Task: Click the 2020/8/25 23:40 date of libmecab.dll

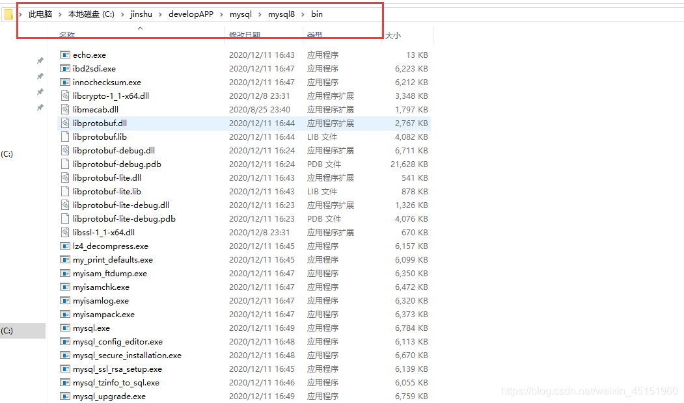Action: coord(260,109)
